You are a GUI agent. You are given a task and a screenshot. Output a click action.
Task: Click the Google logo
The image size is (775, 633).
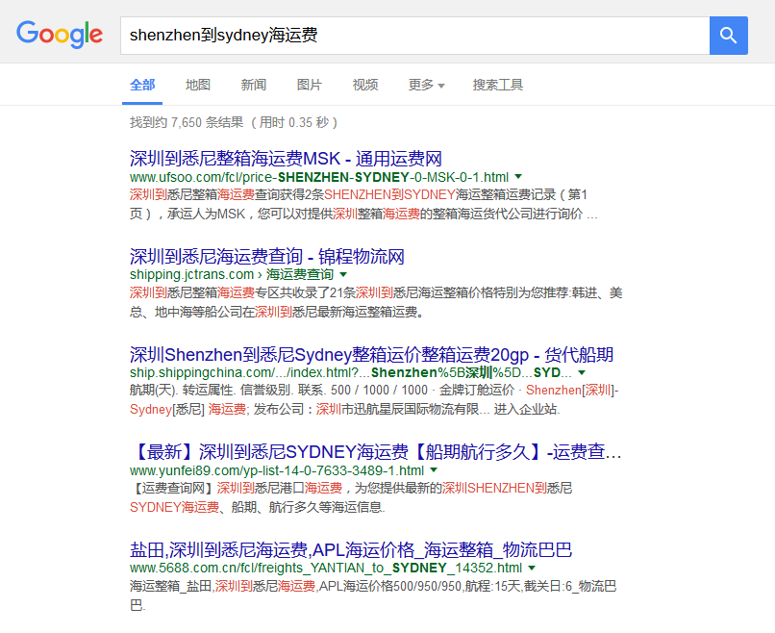[60, 35]
